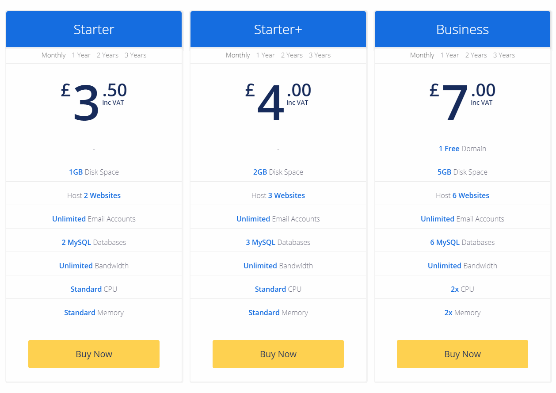Open 3 Years pricing for Business
Image resolution: width=556 pixels, height=393 pixels.
click(x=504, y=55)
